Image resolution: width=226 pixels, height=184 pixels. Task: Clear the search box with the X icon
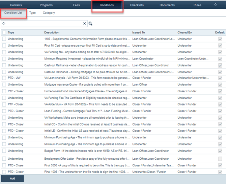click(85, 24)
